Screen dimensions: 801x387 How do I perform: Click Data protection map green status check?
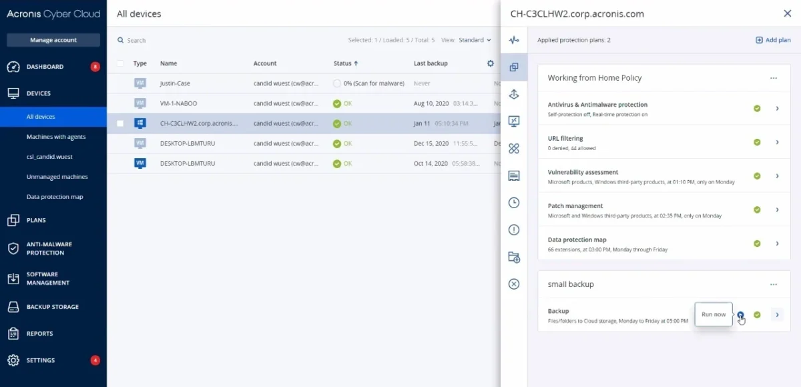click(757, 244)
